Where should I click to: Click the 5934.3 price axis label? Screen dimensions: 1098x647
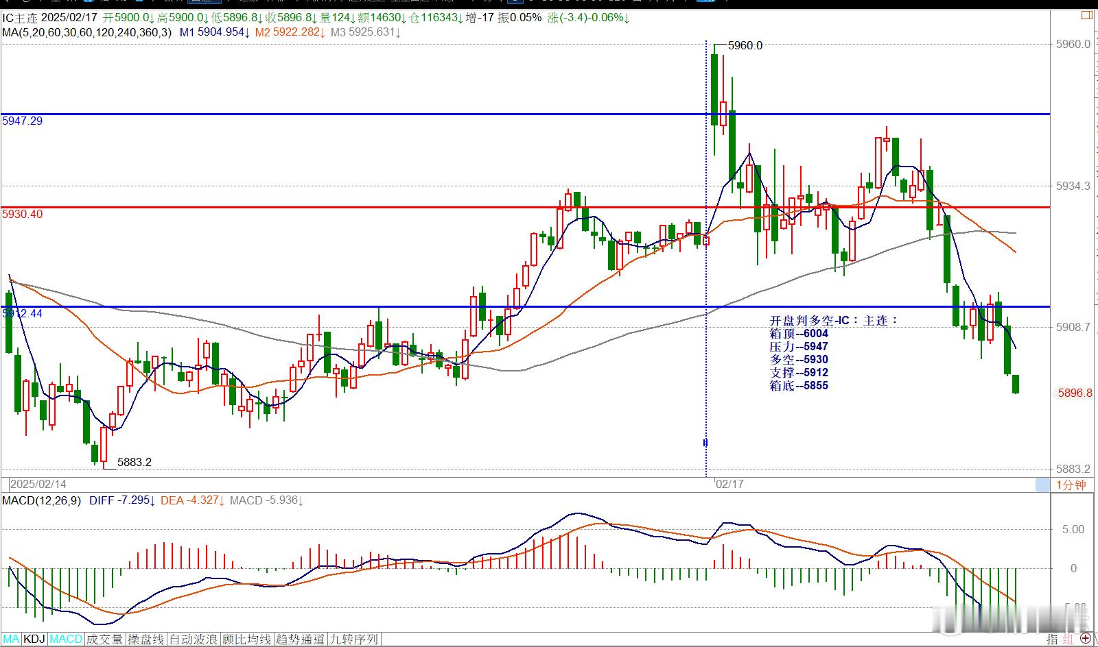point(1074,186)
